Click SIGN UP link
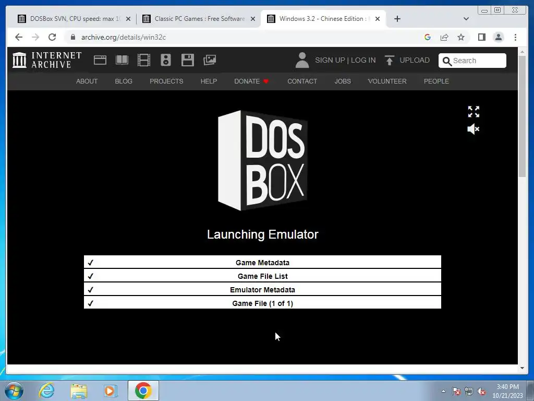 [330, 61]
